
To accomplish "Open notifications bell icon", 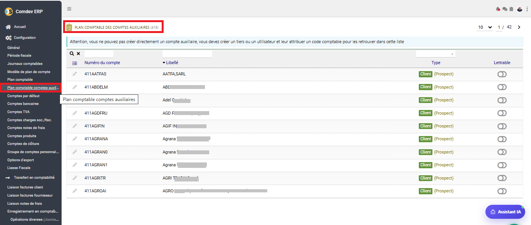I will click(498, 9).
